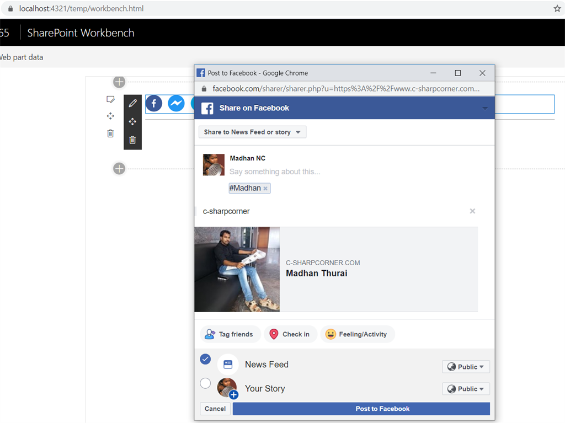Check the News Feed option
The height and width of the screenshot is (423, 565).
205,359
